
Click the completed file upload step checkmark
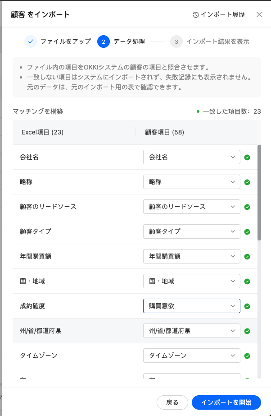31,42
